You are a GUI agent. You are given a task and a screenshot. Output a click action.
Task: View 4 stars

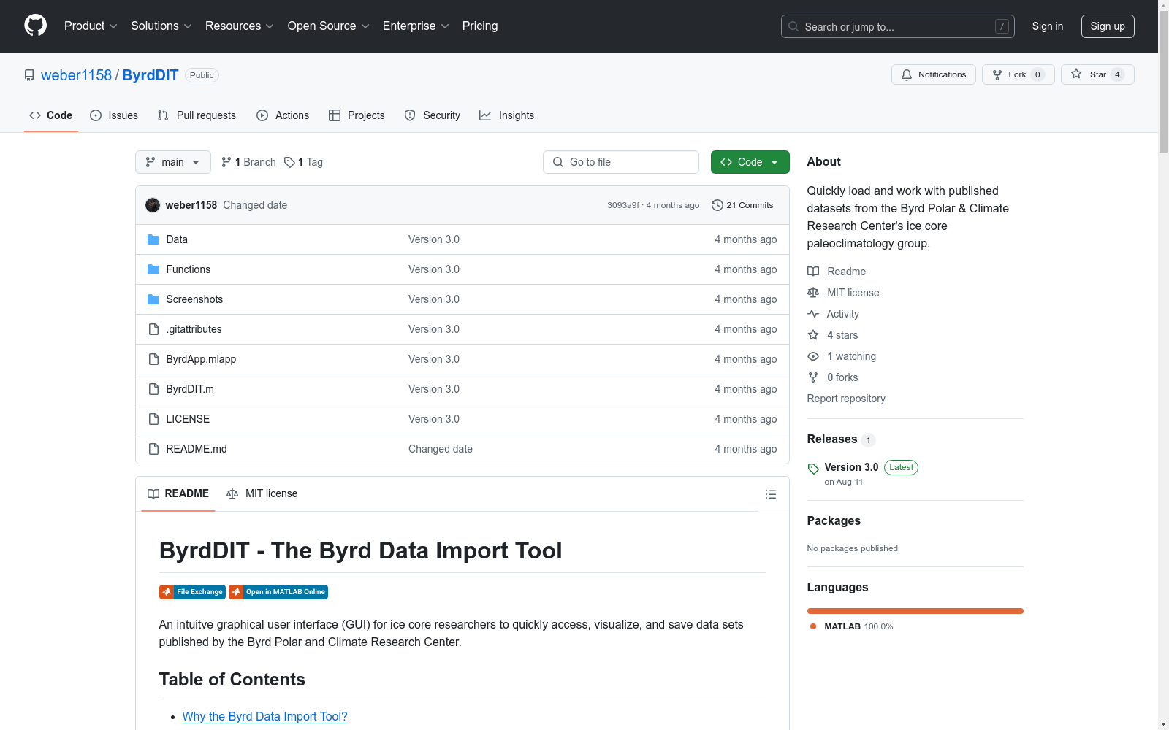click(833, 335)
